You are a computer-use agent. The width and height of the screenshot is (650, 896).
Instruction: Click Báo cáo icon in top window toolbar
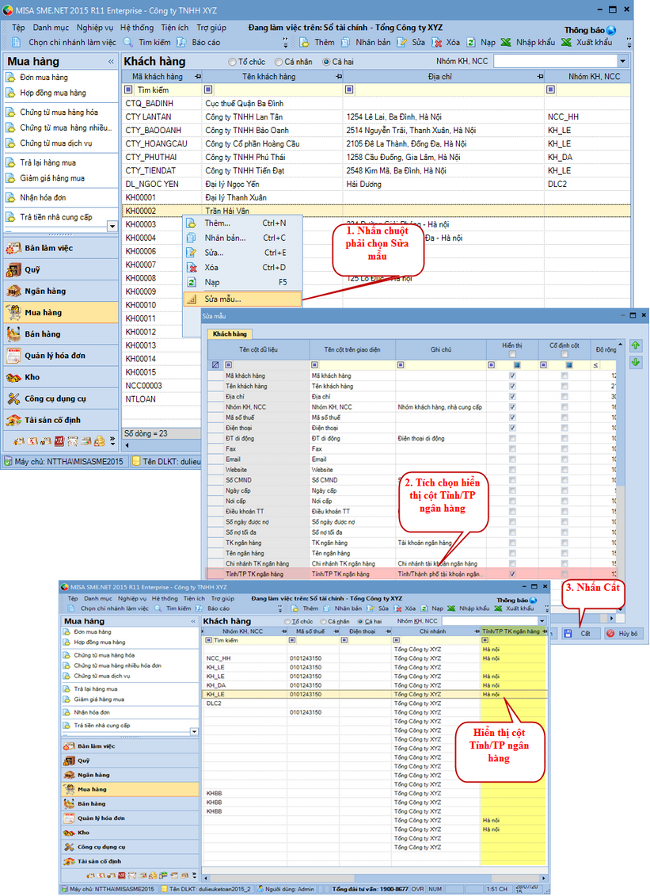click(181, 42)
